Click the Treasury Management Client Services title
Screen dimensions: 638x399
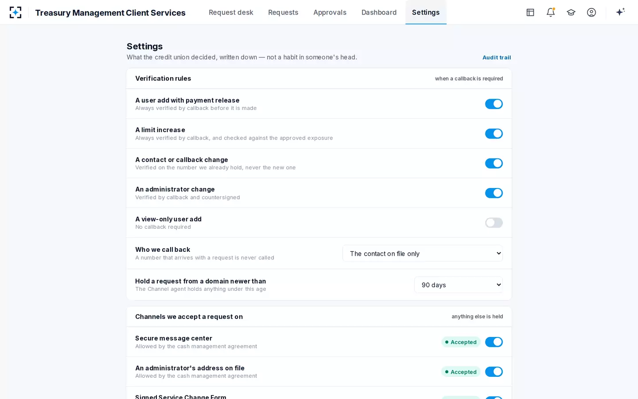(110, 13)
